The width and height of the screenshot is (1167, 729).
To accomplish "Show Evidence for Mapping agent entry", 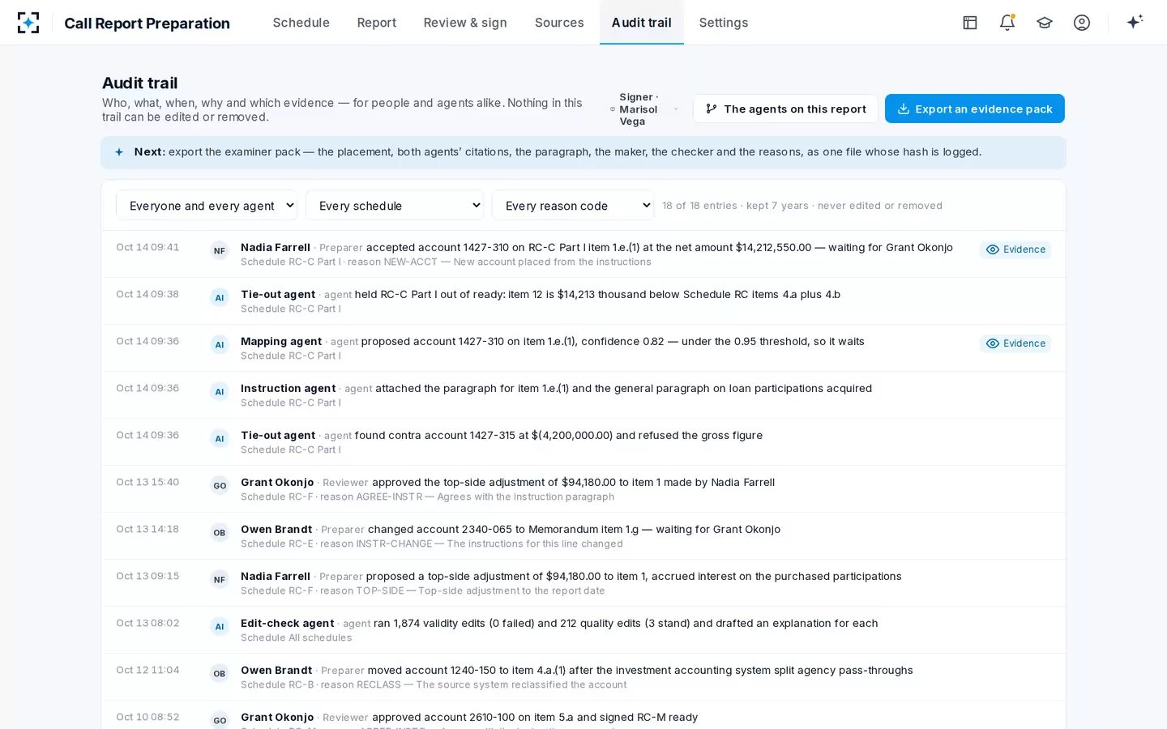I will (x=1015, y=343).
